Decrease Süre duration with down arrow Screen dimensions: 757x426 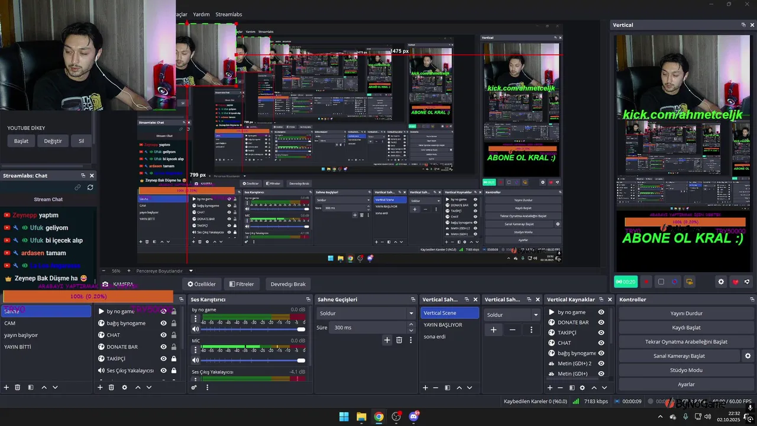point(411,330)
